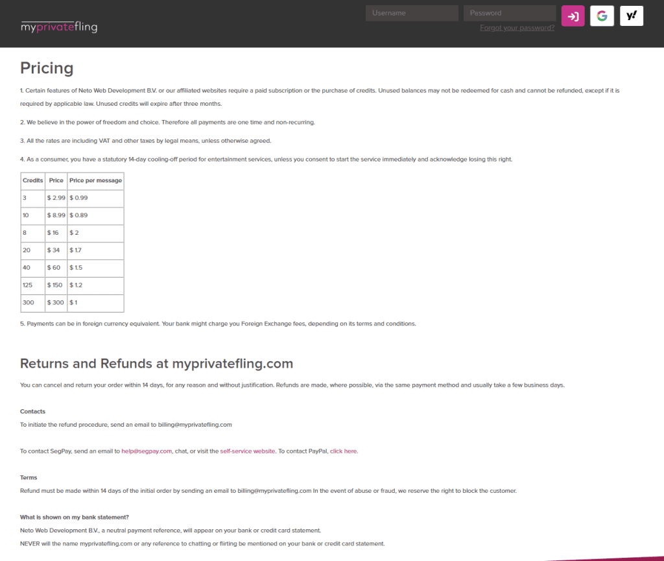This screenshot has height=561, width=664.
Task: Select the '$ 1.5' per message cell
Action: 95,268
